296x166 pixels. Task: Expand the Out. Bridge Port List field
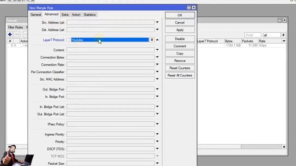point(157,114)
